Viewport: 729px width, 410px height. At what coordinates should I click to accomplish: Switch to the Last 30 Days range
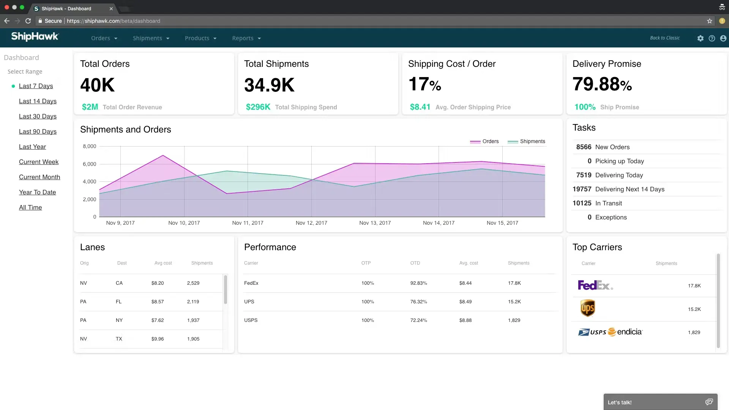tap(38, 117)
